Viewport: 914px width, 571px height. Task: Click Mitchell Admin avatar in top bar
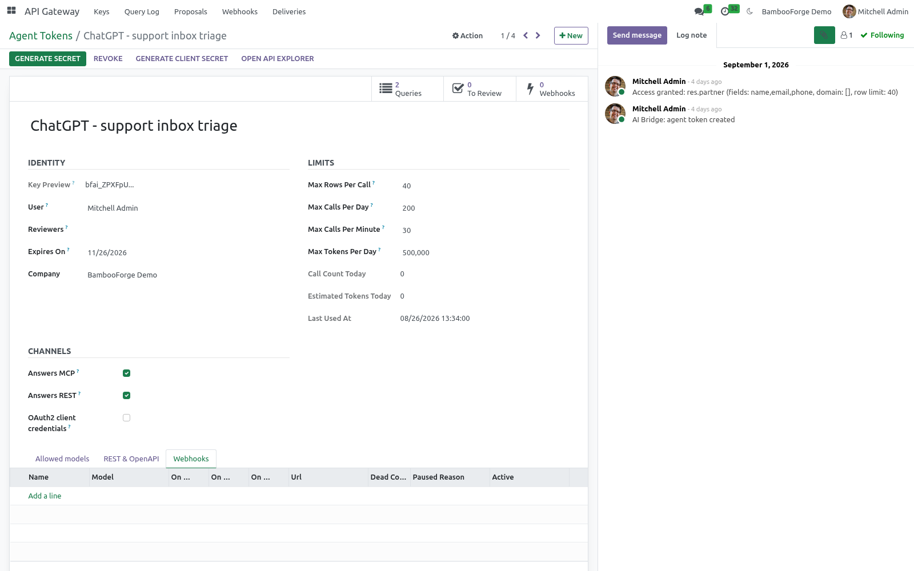click(849, 11)
